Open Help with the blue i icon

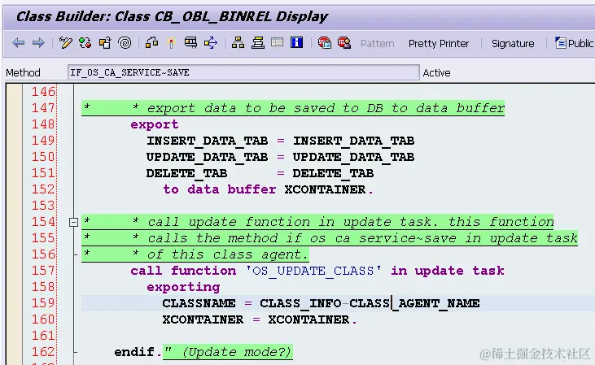pyautogui.click(x=296, y=42)
